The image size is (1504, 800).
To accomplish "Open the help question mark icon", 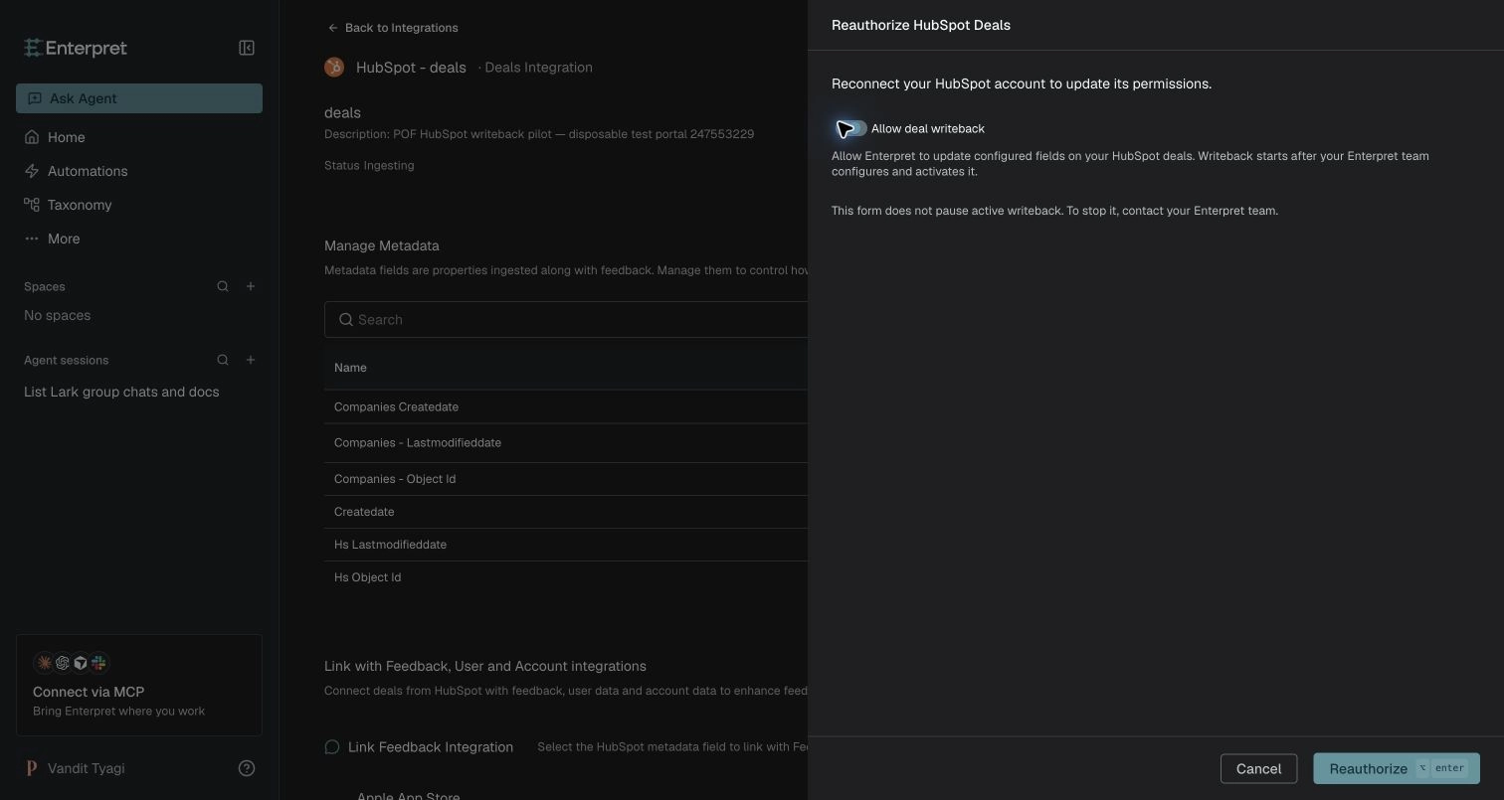I will [x=247, y=768].
